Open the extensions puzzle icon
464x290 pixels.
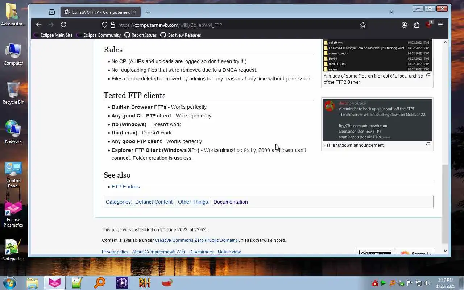point(417,25)
